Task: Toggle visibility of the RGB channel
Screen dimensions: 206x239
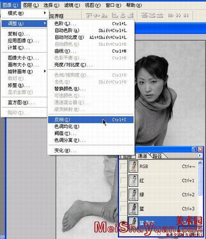Action: point(123,166)
